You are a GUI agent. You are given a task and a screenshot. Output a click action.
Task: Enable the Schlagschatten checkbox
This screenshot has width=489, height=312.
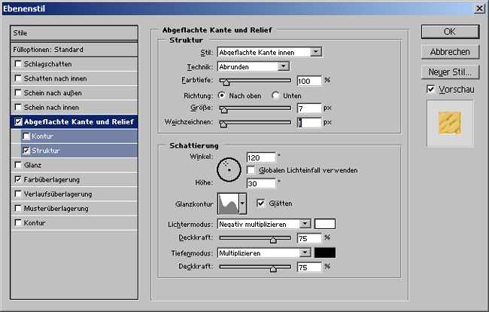(18, 65)
